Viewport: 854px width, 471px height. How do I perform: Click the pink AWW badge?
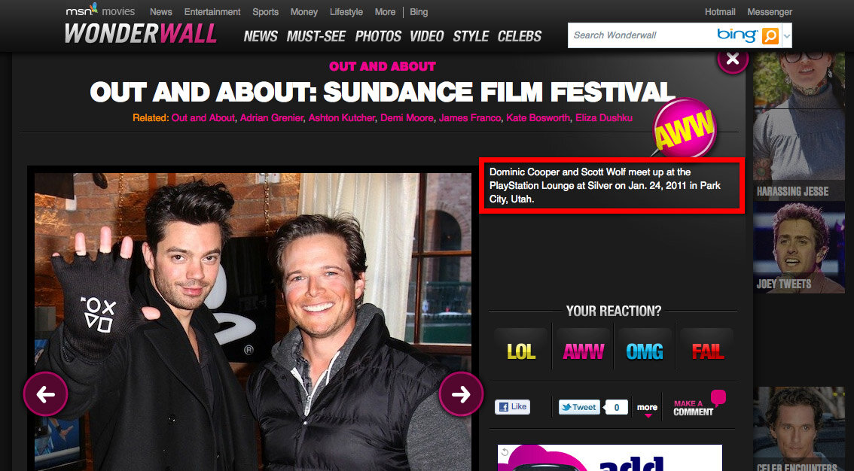click(x=684, y=129)
